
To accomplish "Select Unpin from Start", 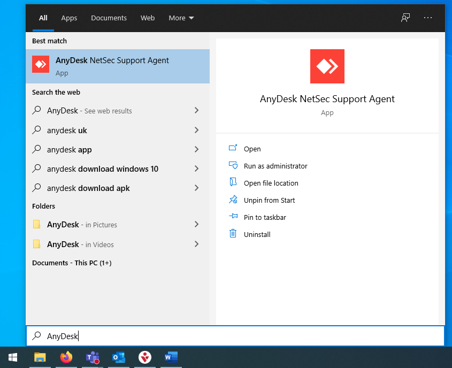I will (269, 200).
